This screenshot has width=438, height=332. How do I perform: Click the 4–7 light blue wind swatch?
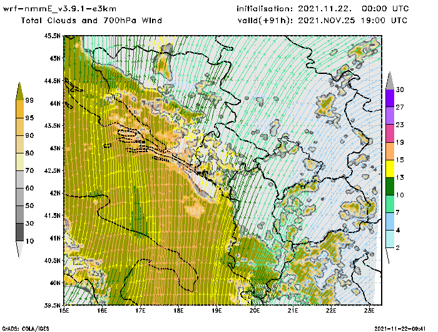coord(390,222)
